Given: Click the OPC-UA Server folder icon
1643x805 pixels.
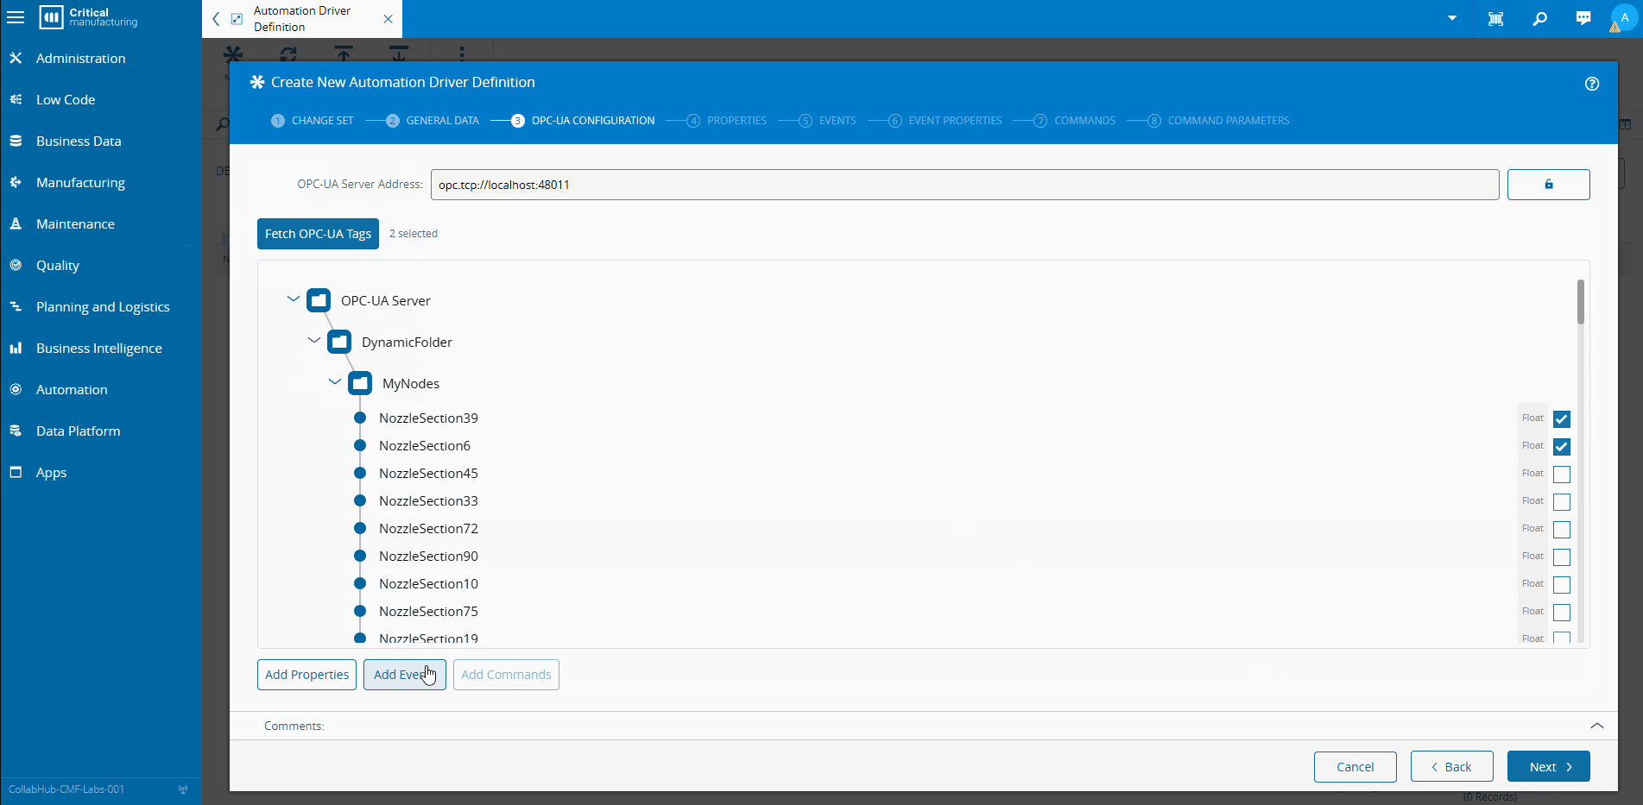Looking at the screenshot, I should click(319, 300).
